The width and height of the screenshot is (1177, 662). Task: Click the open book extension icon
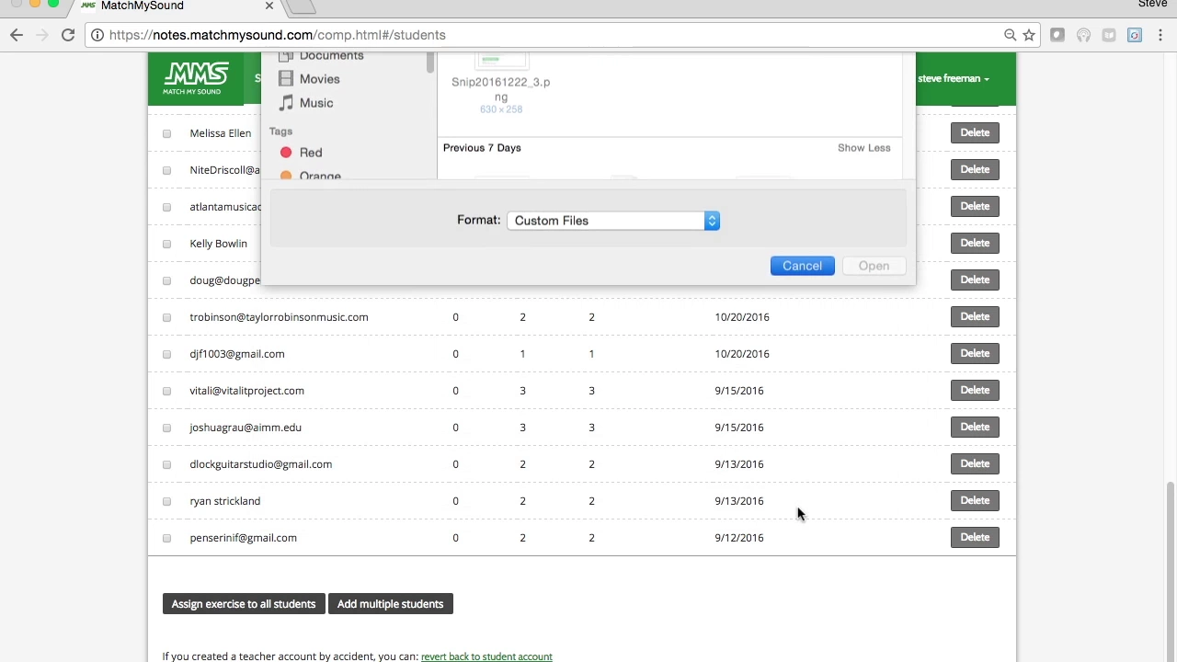point(1109,35)
